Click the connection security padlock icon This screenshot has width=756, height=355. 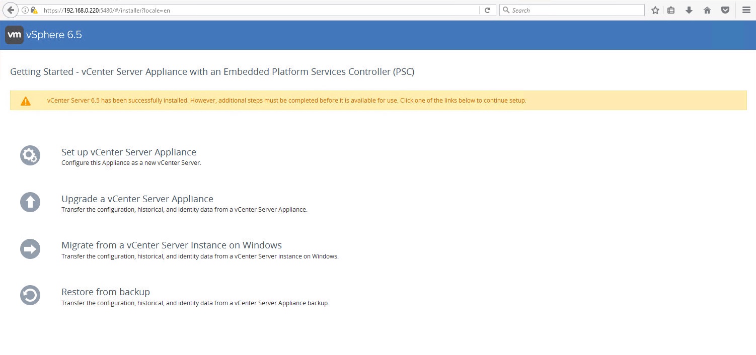click(x=34, y=10)
